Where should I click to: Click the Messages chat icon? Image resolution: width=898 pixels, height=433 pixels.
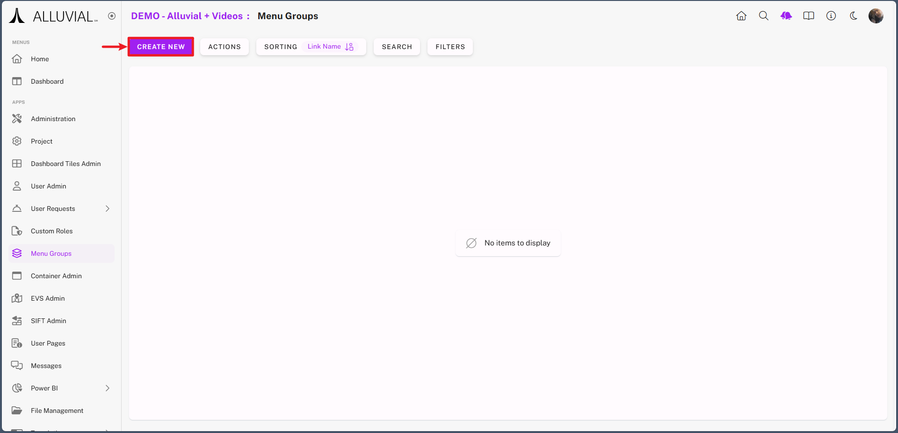(x=17, y=366)
